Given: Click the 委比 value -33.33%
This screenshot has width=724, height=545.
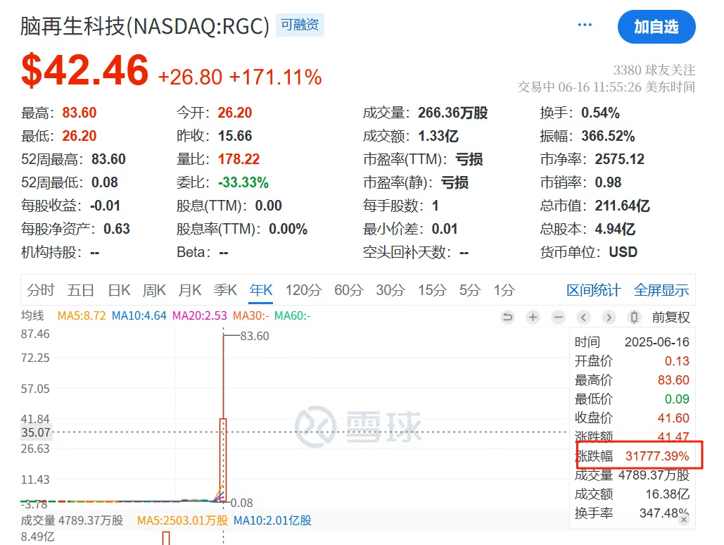Looking at the screenshot, I should [x=243, y=182].
